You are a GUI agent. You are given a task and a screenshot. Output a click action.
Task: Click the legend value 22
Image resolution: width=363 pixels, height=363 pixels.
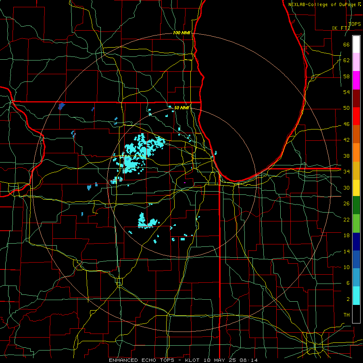(346, 219)
